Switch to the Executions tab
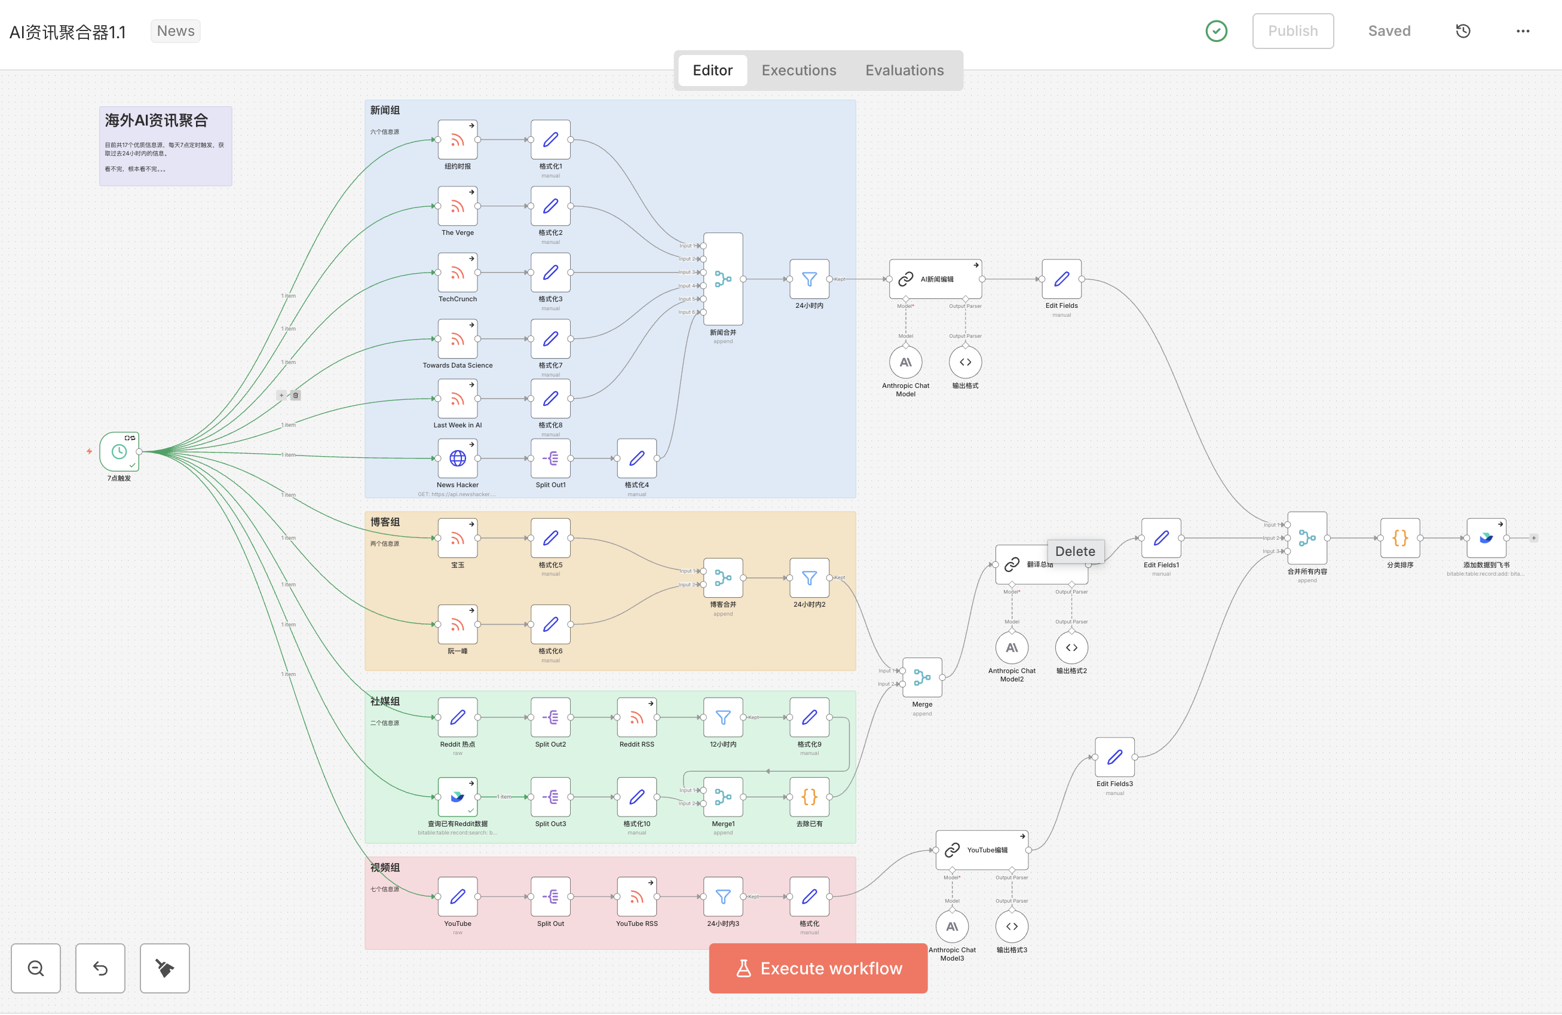 click(x=799, y=71)
